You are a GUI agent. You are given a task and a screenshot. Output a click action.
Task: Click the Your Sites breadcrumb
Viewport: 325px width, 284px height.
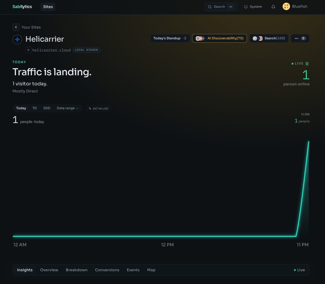(31, 27)
